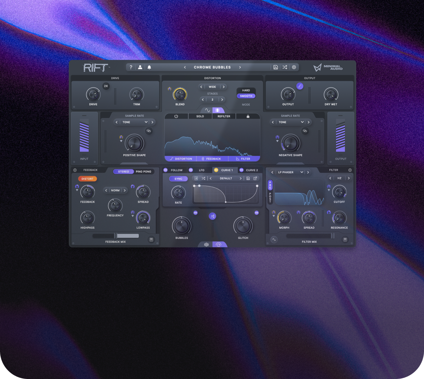
Task: Open the LP PHASER filter type dropdown
Action: [x=290, y=172]
